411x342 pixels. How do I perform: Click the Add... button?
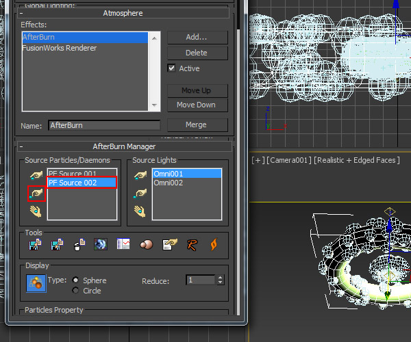point(197,38)
